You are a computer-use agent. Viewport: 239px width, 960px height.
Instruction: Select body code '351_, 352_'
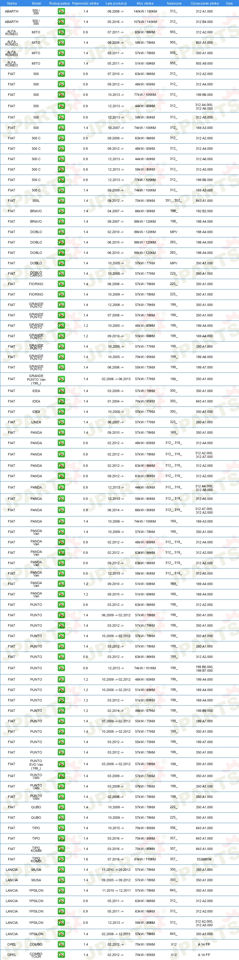pos(174,201)
